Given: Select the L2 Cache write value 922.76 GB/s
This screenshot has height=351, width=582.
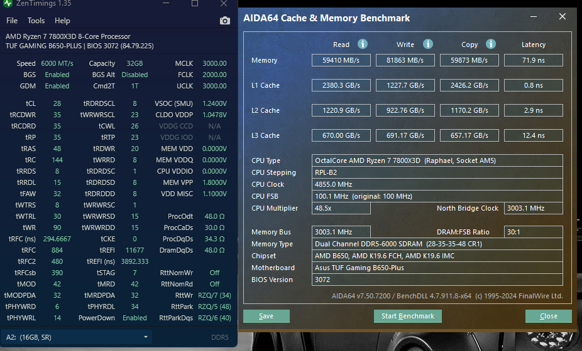Looking at the screenshot, I should (x=405, y=110).
